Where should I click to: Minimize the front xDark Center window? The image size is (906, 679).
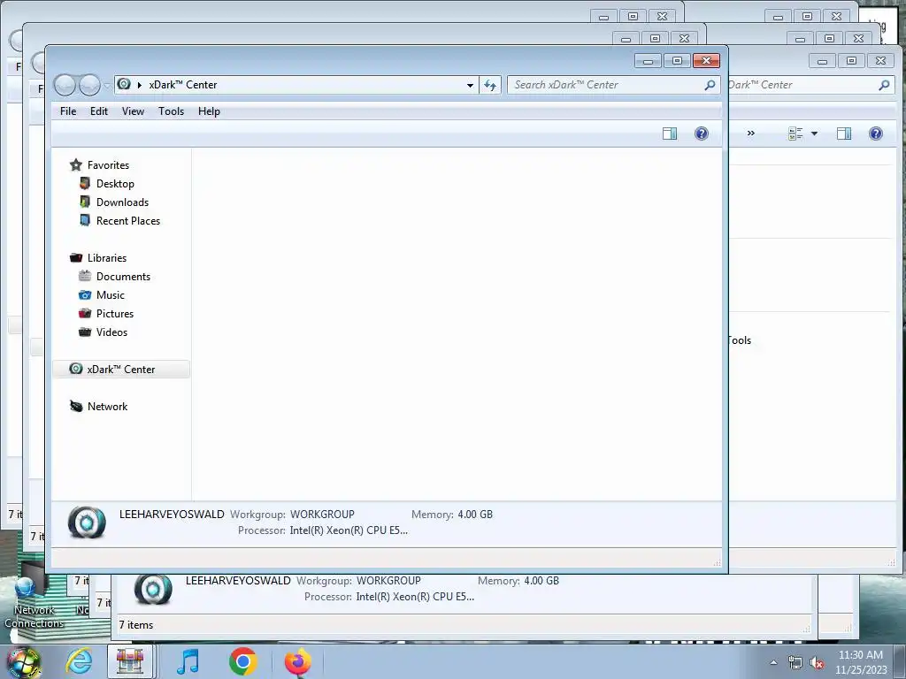pos(649,61)
